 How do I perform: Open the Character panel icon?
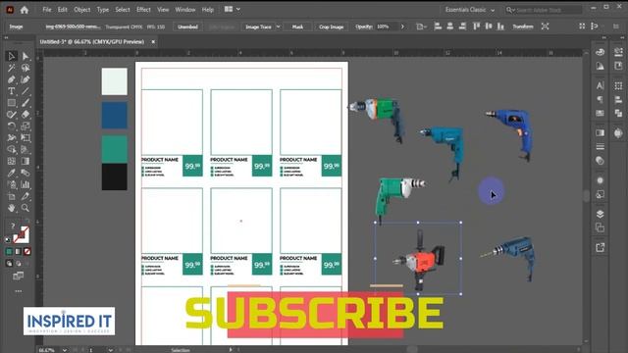600,85
